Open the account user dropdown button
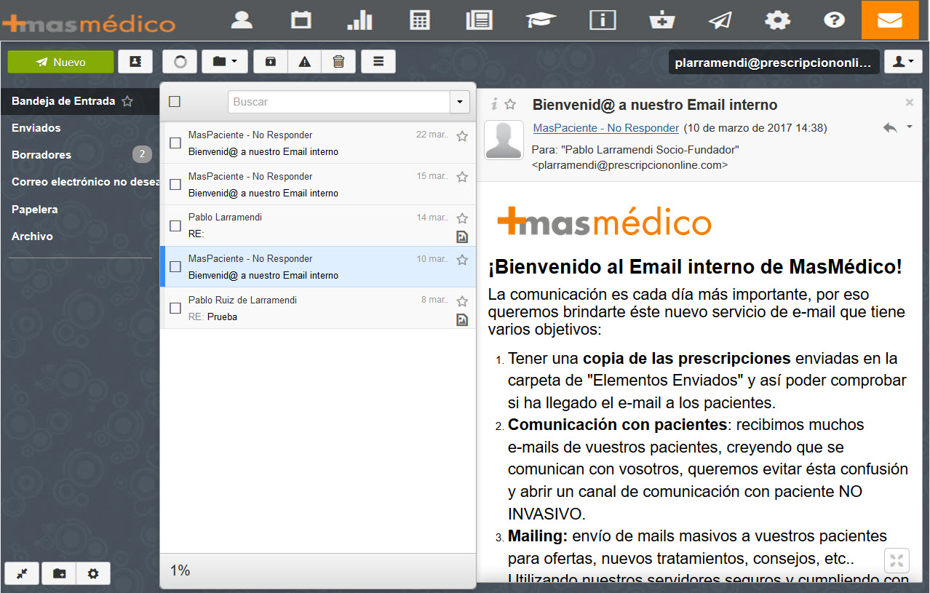The height and width of the screenshot is (593, 930). tap(903, 62)
